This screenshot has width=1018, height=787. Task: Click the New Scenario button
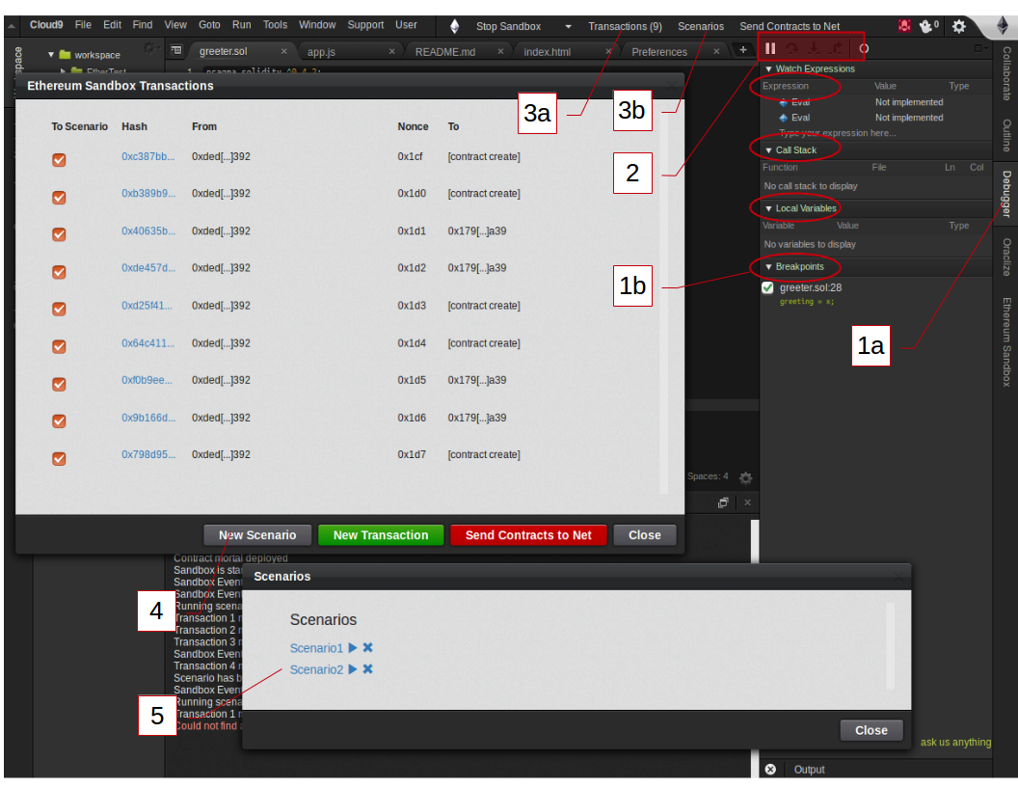[x=257, y=535]
